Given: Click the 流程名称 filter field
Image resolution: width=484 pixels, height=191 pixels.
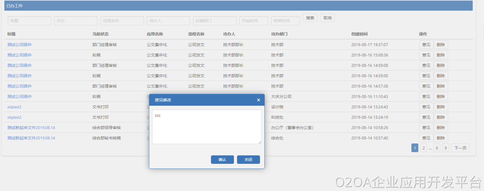Looking at the screenshot, I should click(122, 21).
